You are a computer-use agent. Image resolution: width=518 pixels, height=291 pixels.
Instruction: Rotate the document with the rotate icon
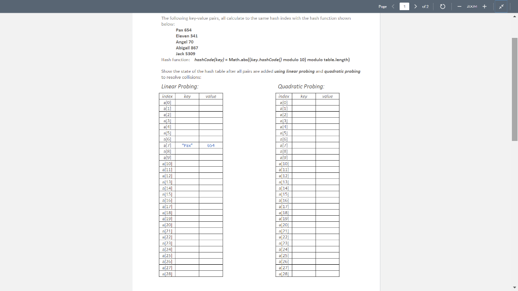pyautogui.click(x=442, y=7)
